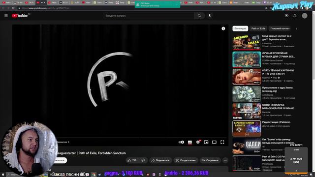This screenshot has height=177, width=315.
Task: Select the Path of Exile chip
Action: pyautogui.click(x=258, y=29)
